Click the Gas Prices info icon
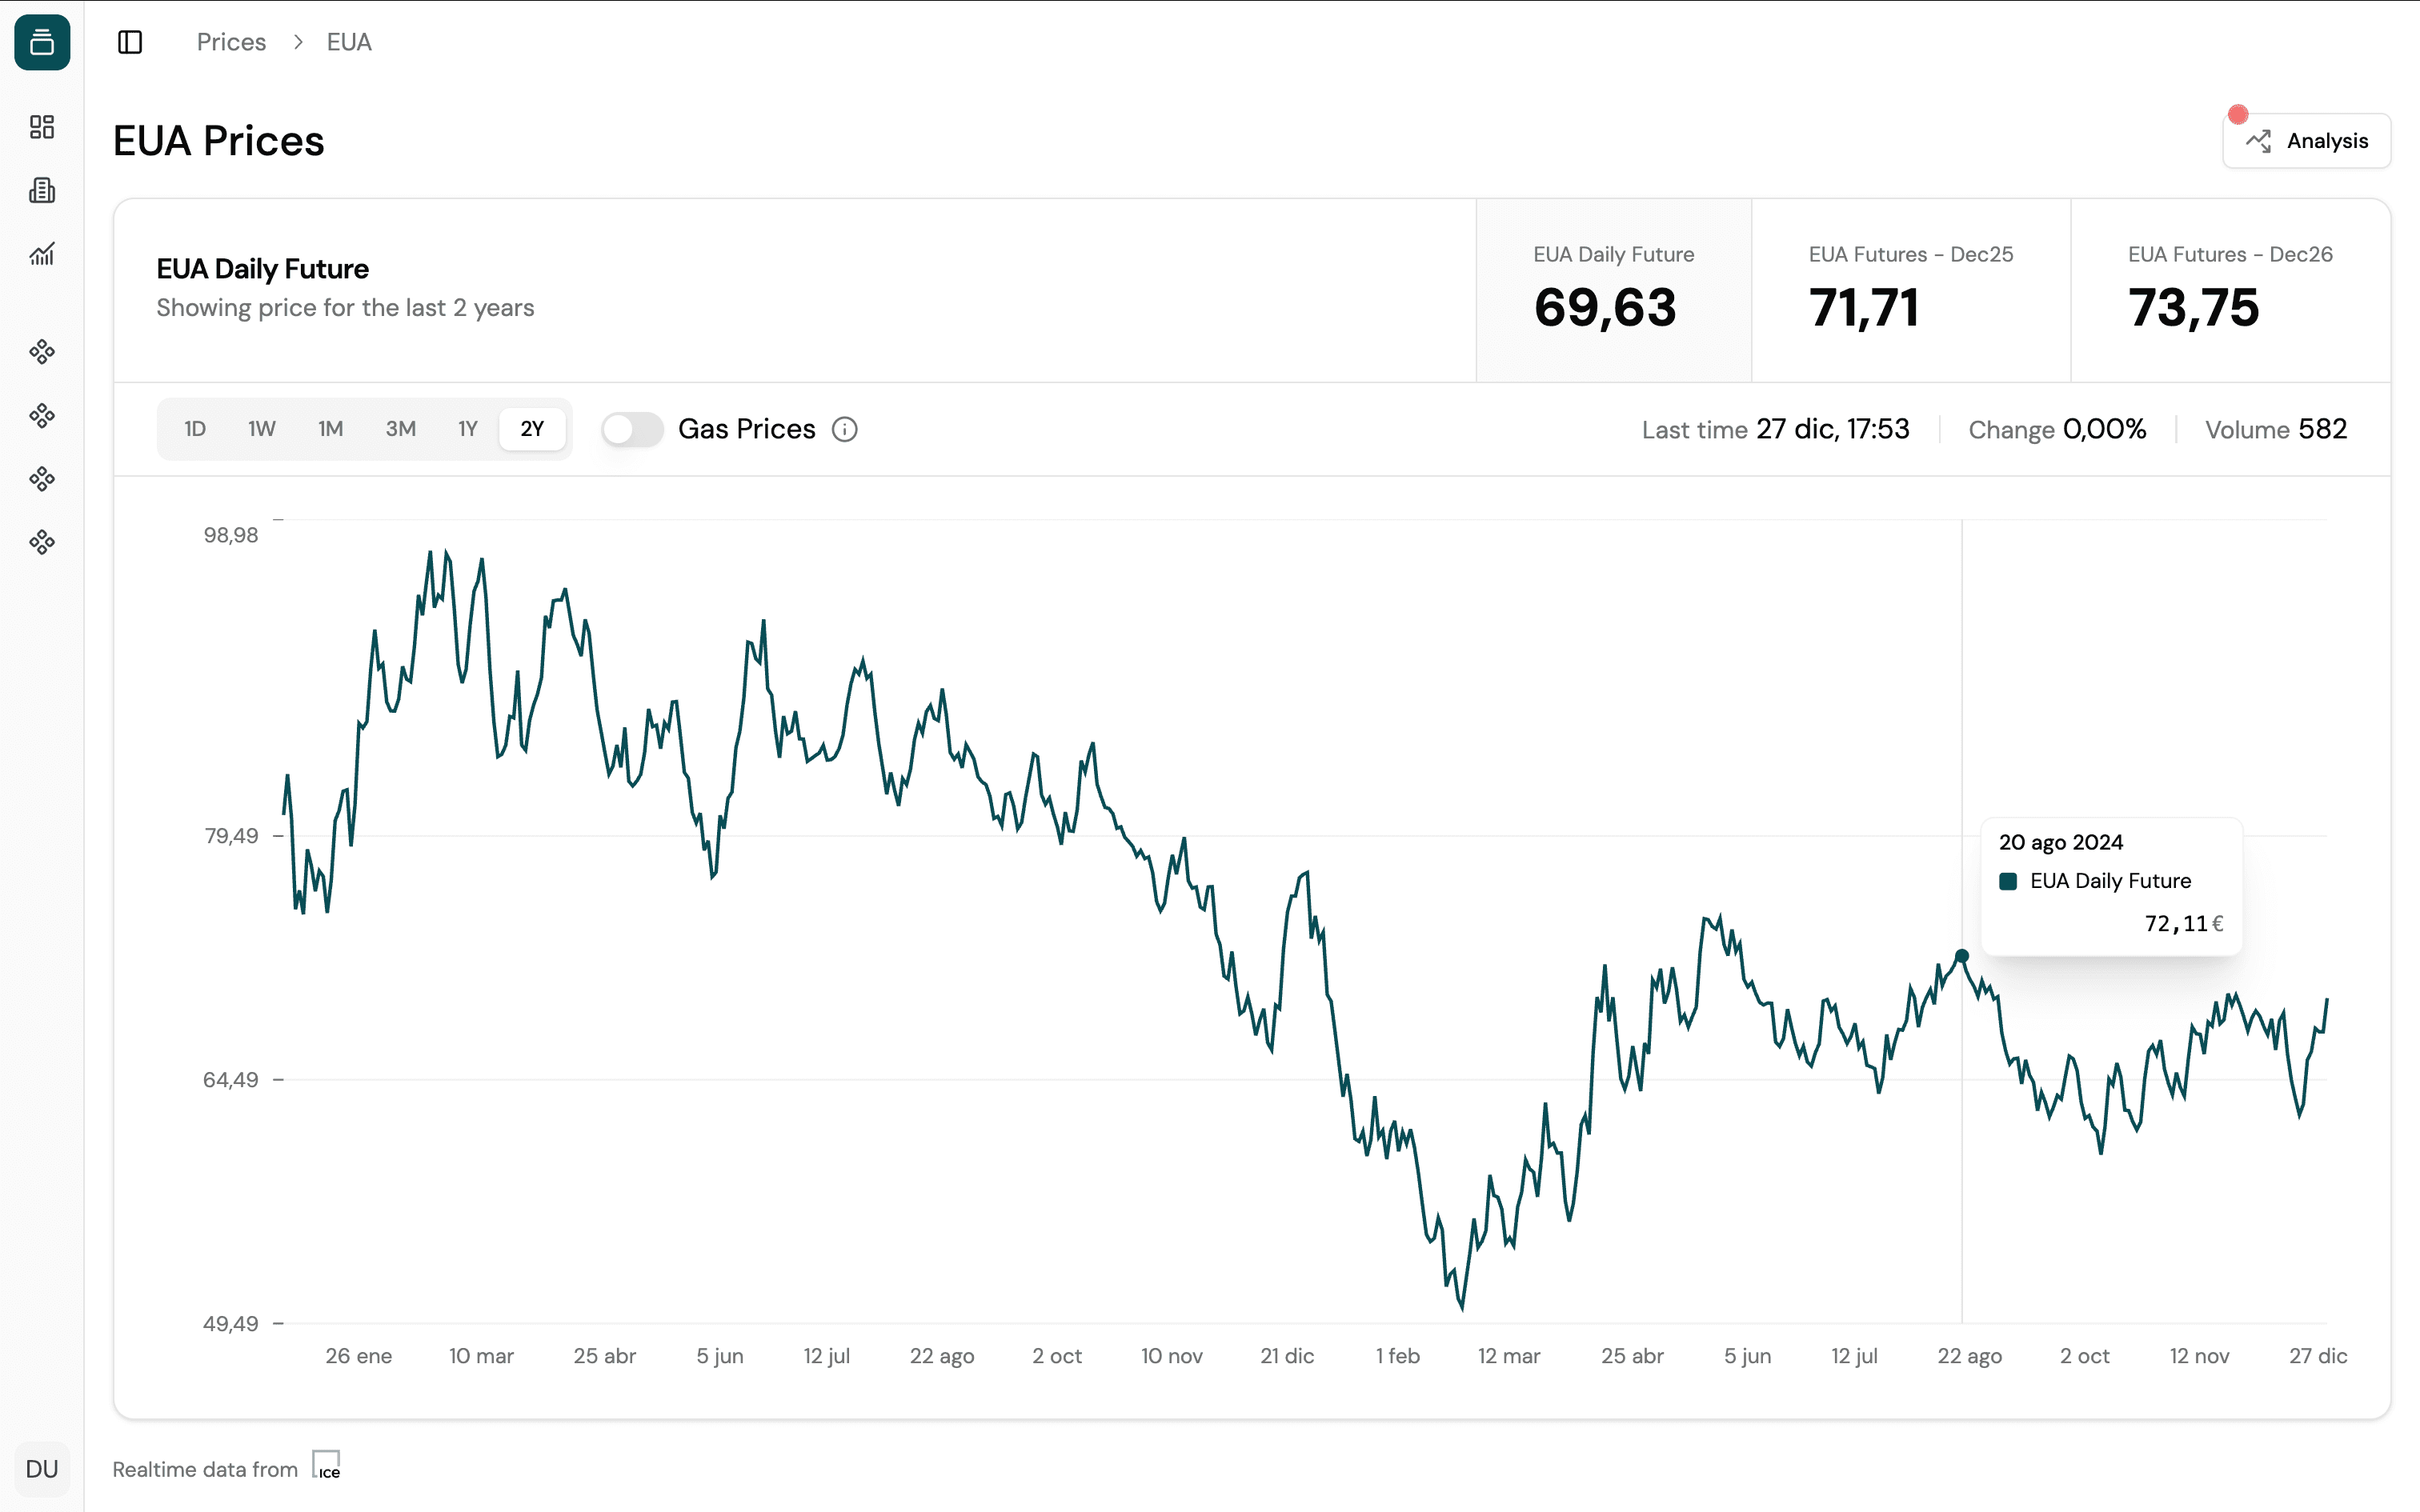Viewport: 2420px width, 1512px height. point(845,429)
